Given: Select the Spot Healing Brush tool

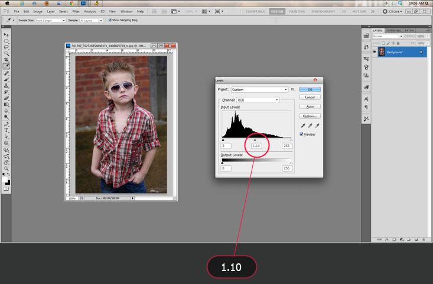Looking at the screenshot, I should (x=6, y=73).
